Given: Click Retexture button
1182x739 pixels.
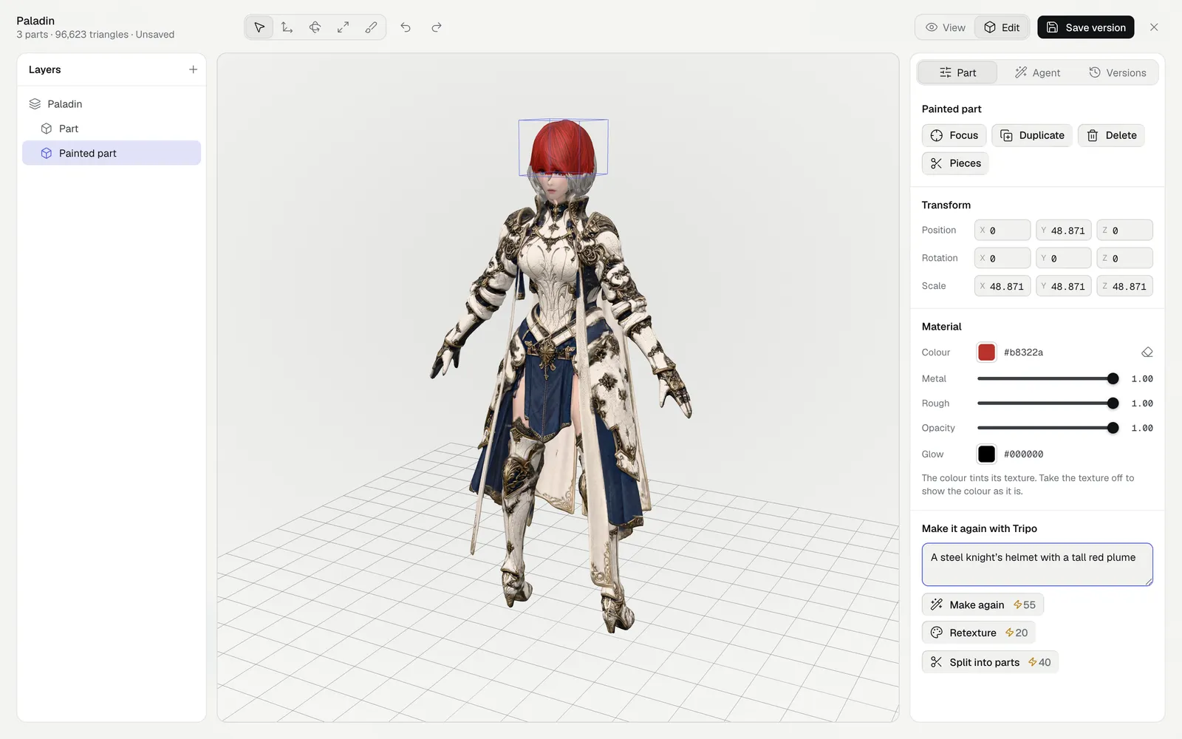Looking at the screenshot, I should click(979, 633).
